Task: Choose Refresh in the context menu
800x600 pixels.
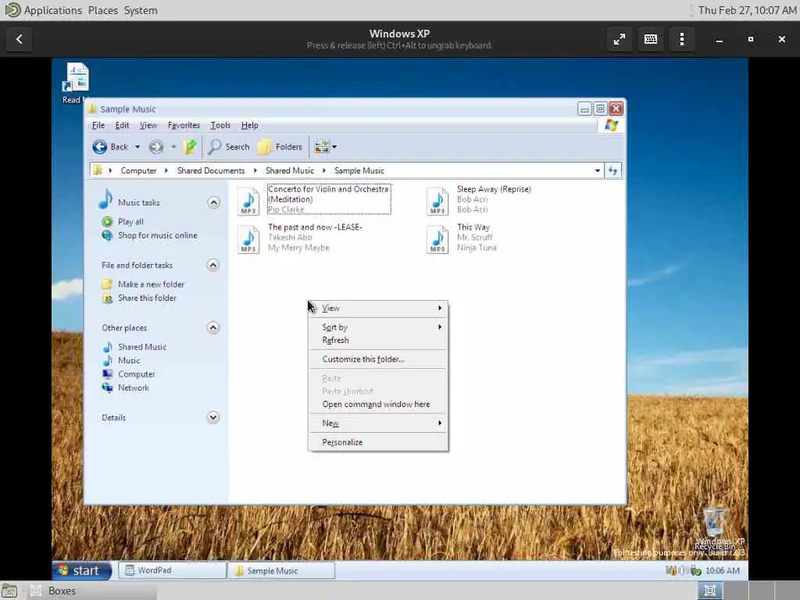Action: point(378,341)
